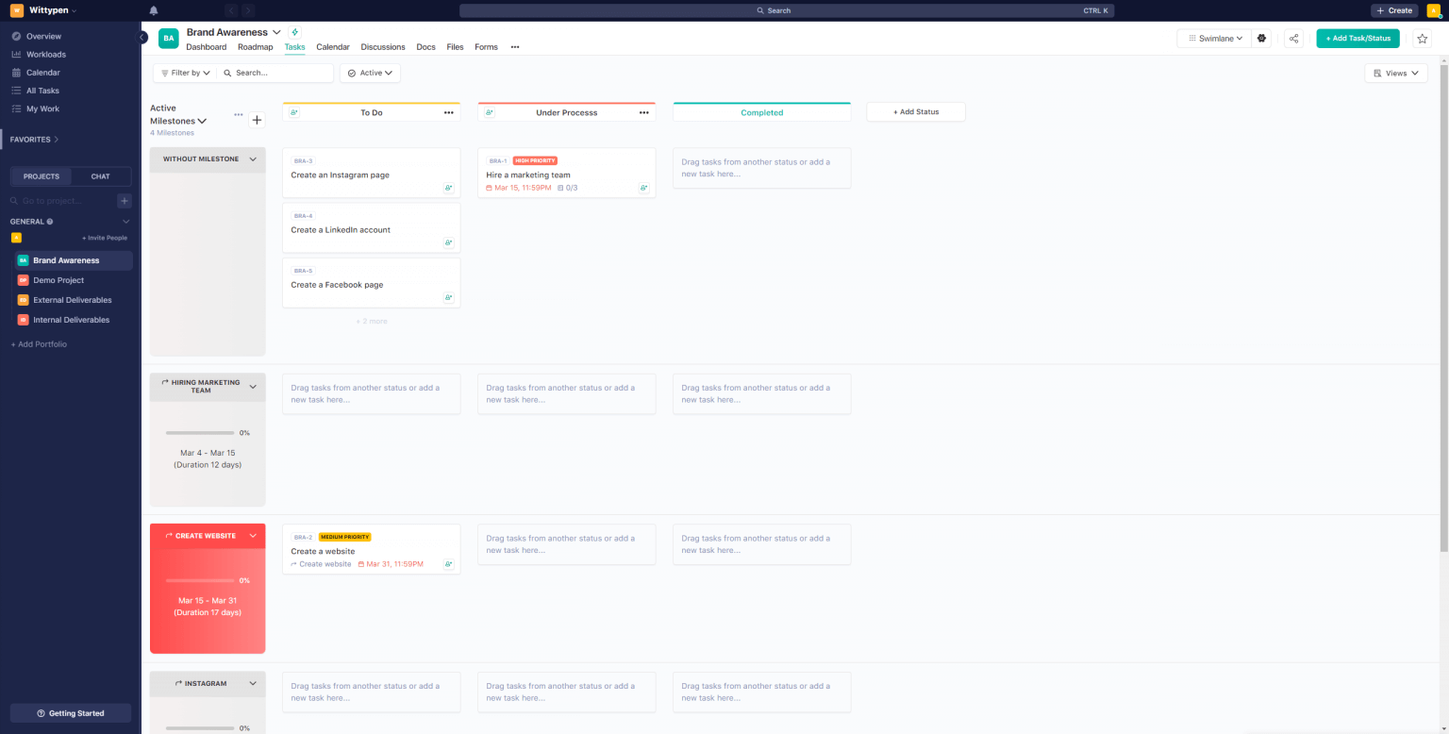Click the lightning automation icon beside project name
Screen dimensions: 1449x734
point(294,32)
